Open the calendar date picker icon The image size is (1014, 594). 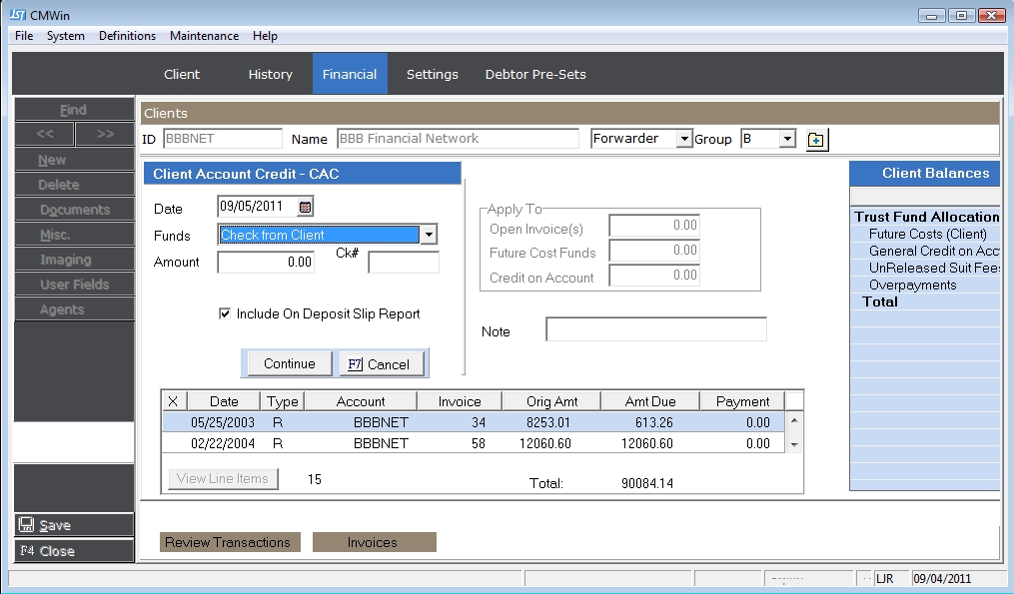click(x=306, y=208)
